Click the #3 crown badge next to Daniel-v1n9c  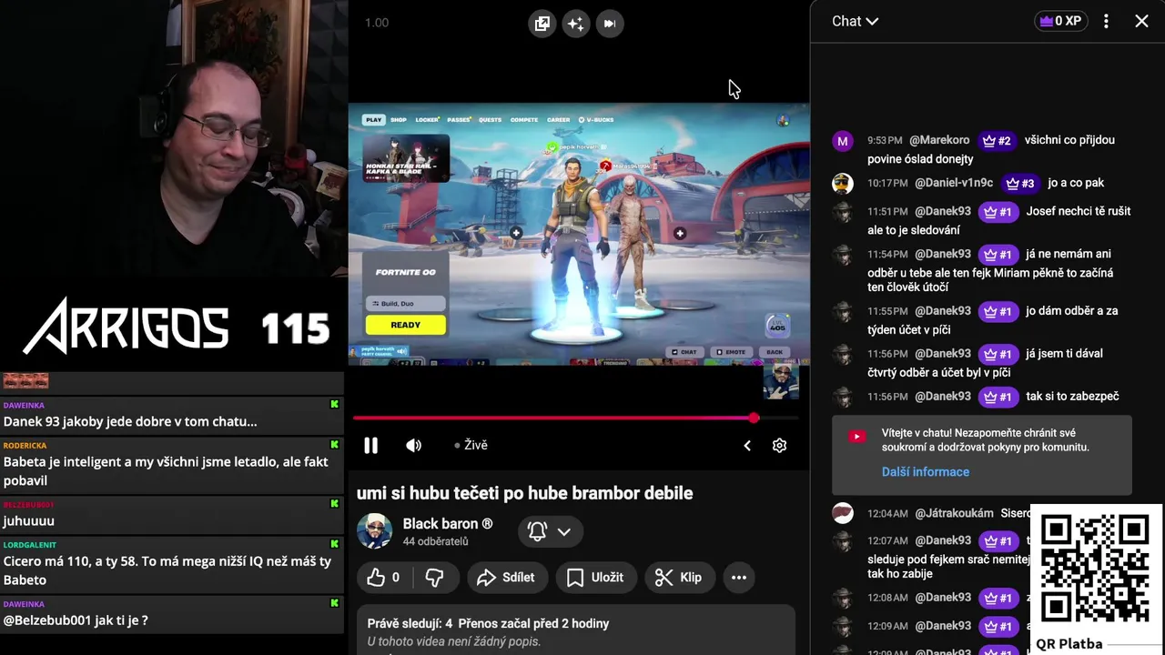click(x=1019, y=183)
